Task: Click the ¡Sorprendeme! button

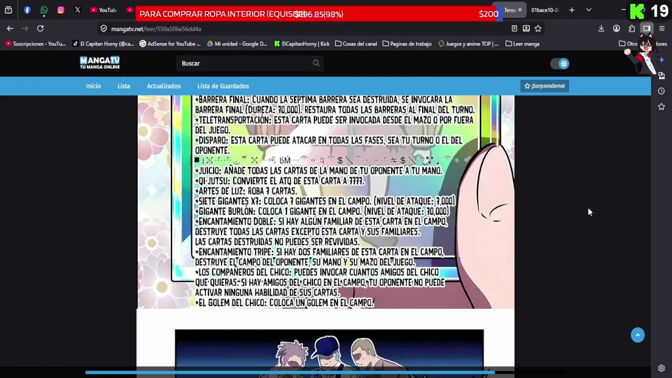Action: 544,86
